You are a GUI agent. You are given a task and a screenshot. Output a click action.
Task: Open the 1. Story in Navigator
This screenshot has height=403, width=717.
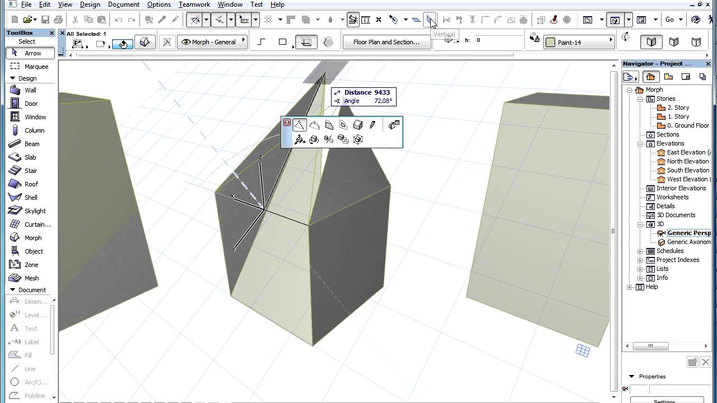(x=678, y=116)
